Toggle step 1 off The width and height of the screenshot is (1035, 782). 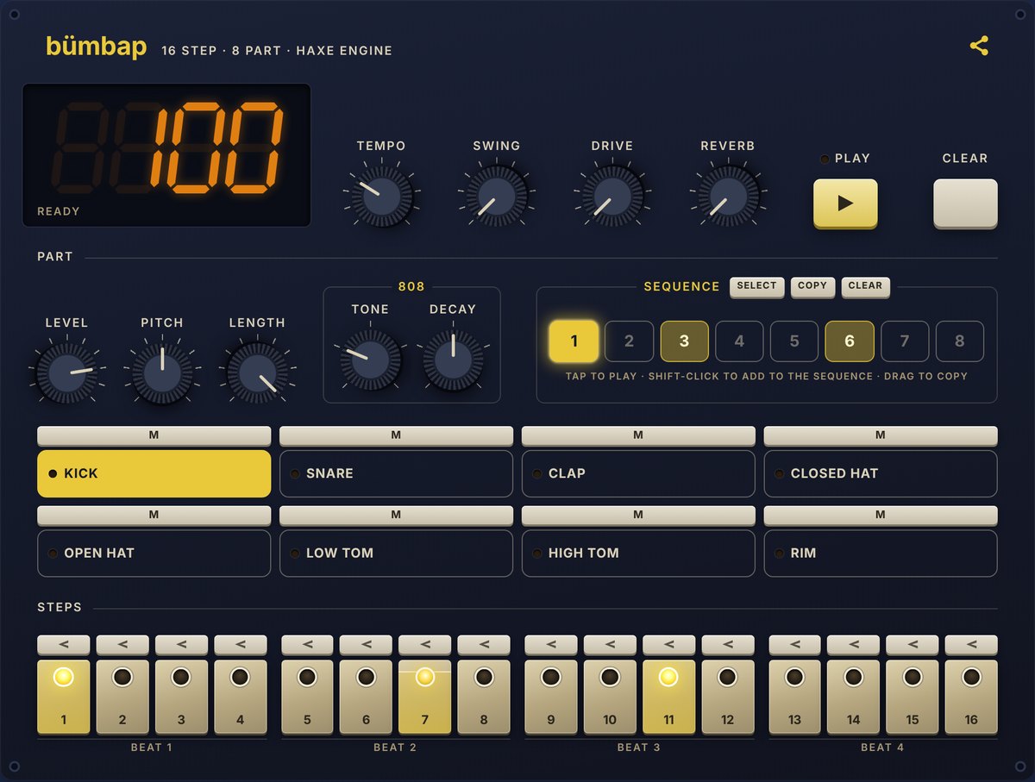63,697
